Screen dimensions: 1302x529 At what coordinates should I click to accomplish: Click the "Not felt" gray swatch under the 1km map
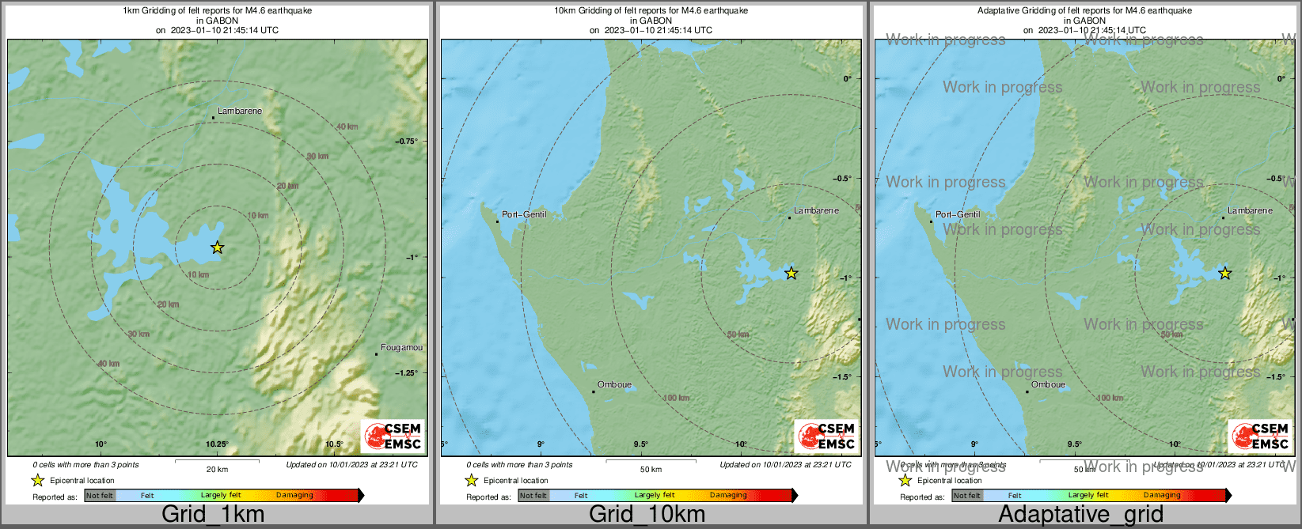(100, 496)
